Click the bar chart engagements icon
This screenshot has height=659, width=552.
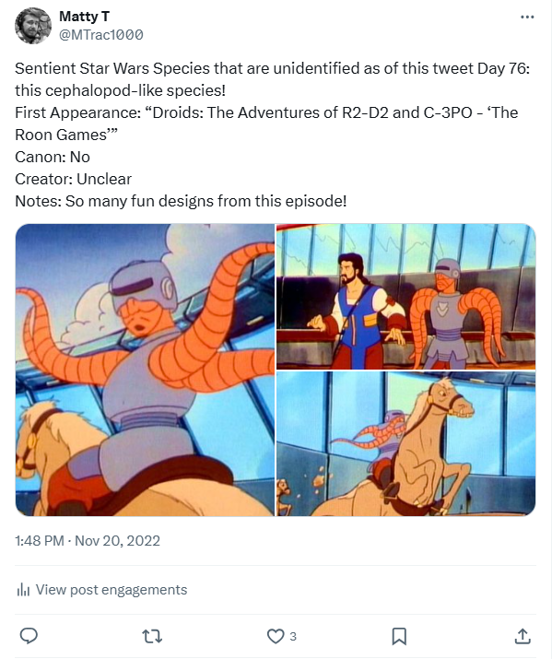pyautogui.click(x=23, y=590)
